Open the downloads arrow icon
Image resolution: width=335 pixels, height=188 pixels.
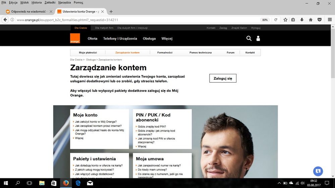(x=302, y=20)
